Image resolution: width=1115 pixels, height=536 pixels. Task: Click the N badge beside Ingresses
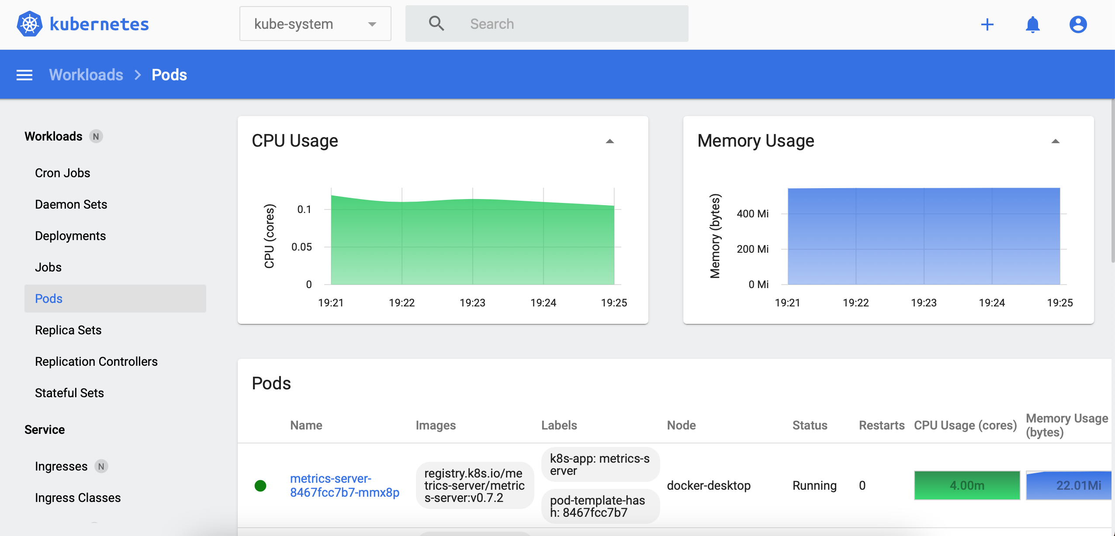point(101,467)
